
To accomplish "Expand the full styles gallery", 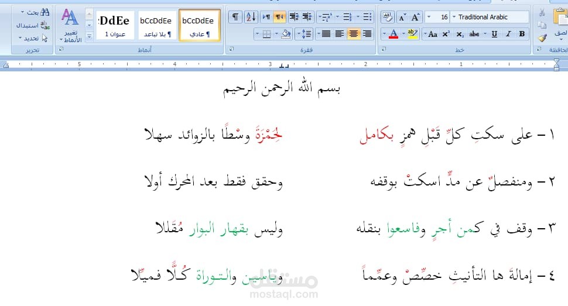I will click(x=89, y=36).
